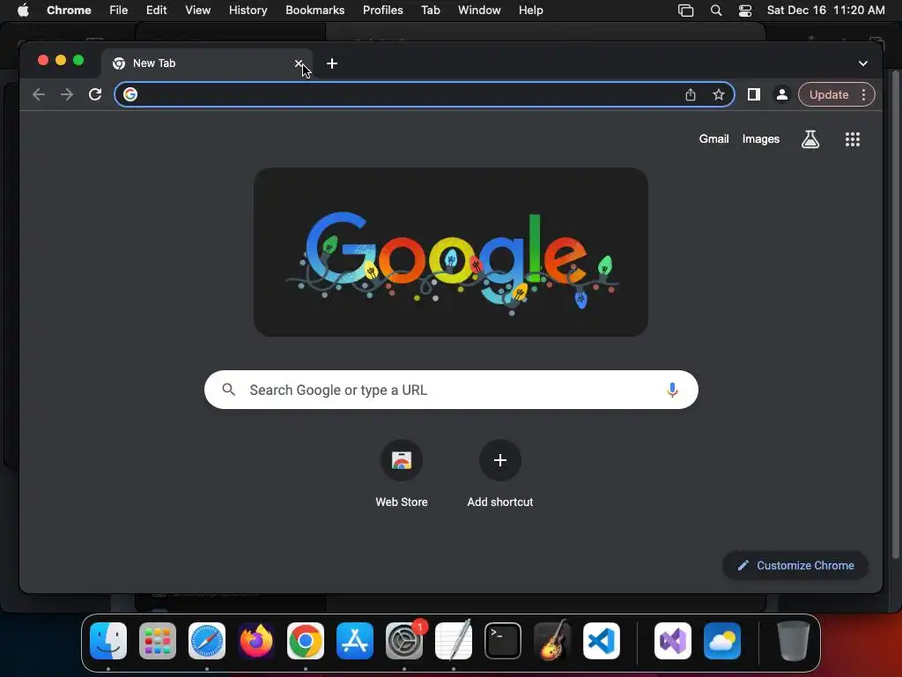The height and width of the screenshot is (677, 902).
Task: Open Control Center in menu bar
Action: click(745, 11)
